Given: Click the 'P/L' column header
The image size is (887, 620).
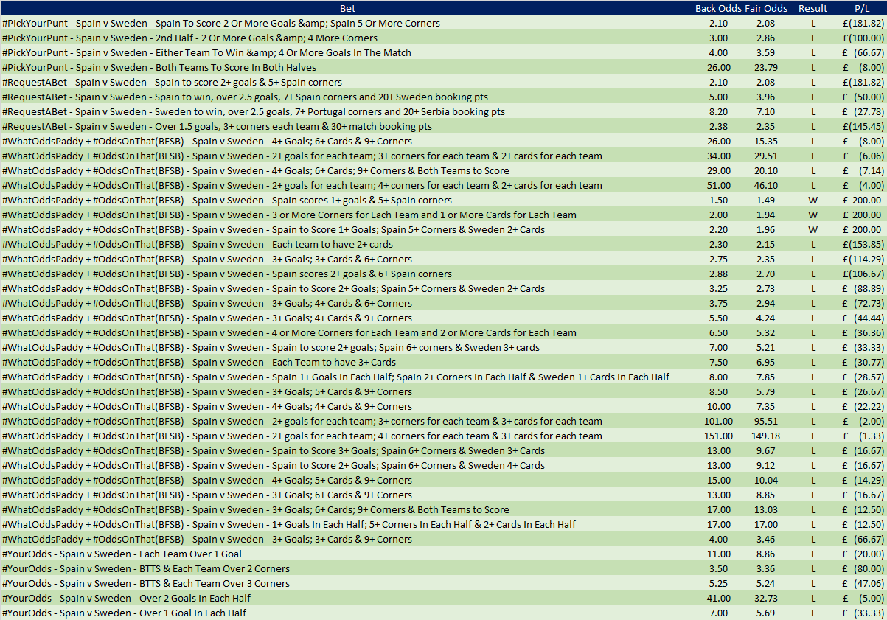Looking at the screenshot, I should [862, 8].
